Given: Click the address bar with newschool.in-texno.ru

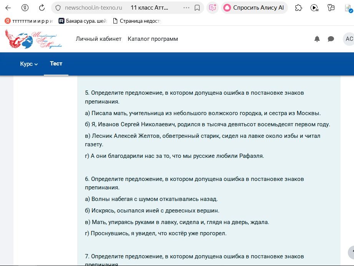Looking at the screenshot, I should tap(93, 8).
